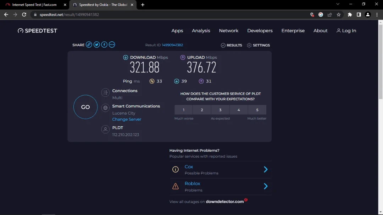Open the Cox link
Screen dimensions: 383x215
(189, 167)
